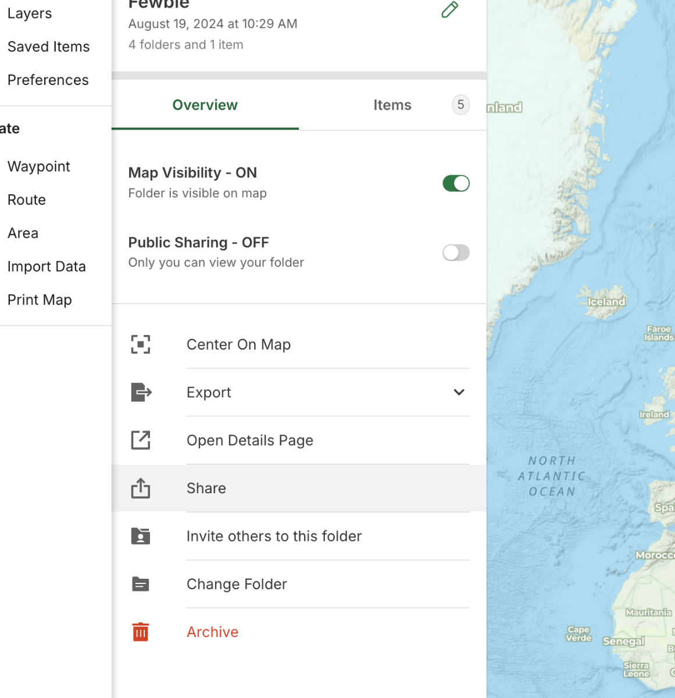Open Saved Items in the sidebar
Screen dimensions: 675x698
tap(49, 47)
